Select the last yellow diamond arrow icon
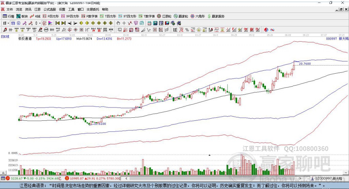349x189 pixels. [111, 23]
